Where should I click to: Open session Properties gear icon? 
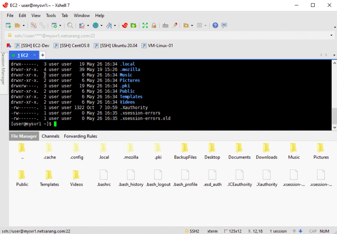click(x=54, y=25)
